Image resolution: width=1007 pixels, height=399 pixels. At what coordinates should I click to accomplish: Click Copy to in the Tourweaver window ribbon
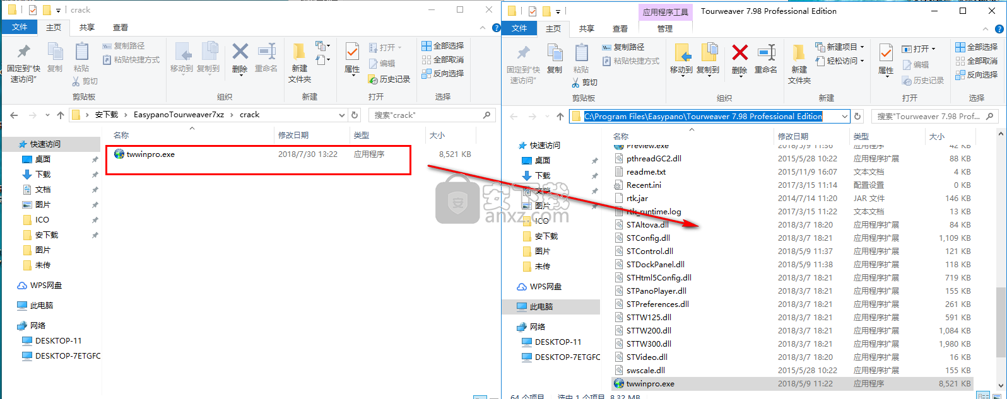coord(708,59)
